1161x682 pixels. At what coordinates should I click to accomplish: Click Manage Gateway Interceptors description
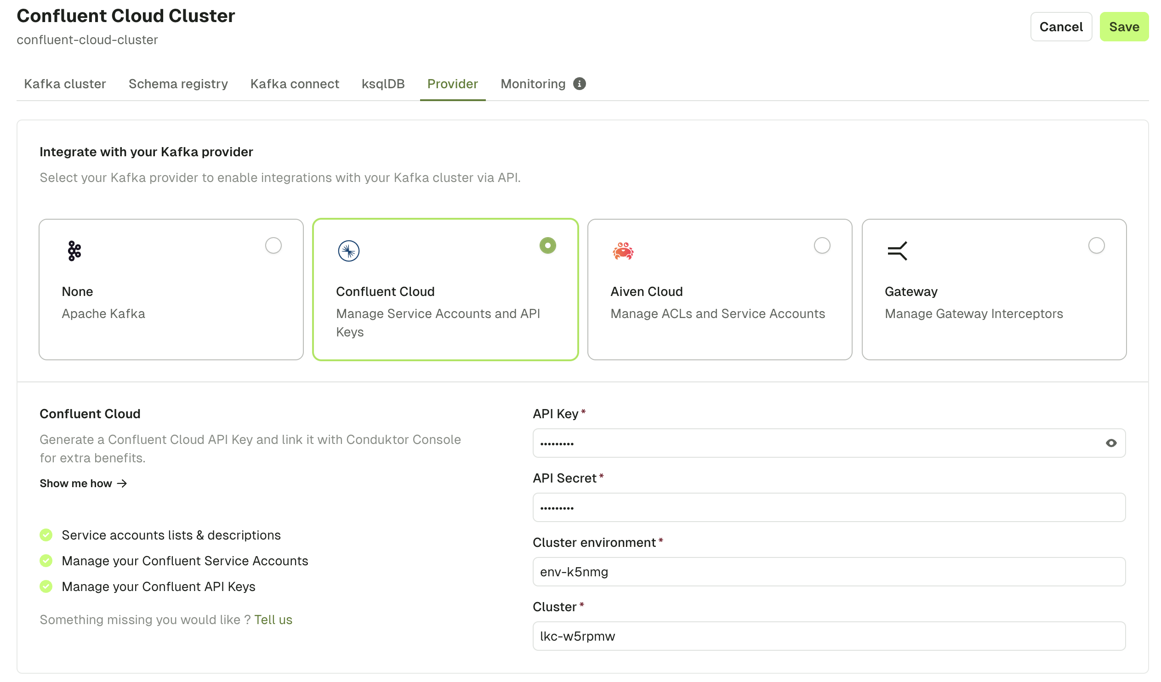[973, 314]
